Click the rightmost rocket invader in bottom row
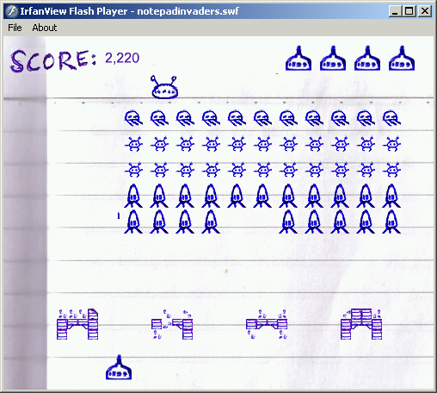The height and width of the screenshot is (393, 437). 391,221
